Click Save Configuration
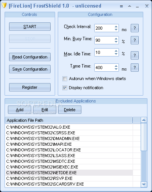This screenshot has height=192, width=152. coord(30,69)
